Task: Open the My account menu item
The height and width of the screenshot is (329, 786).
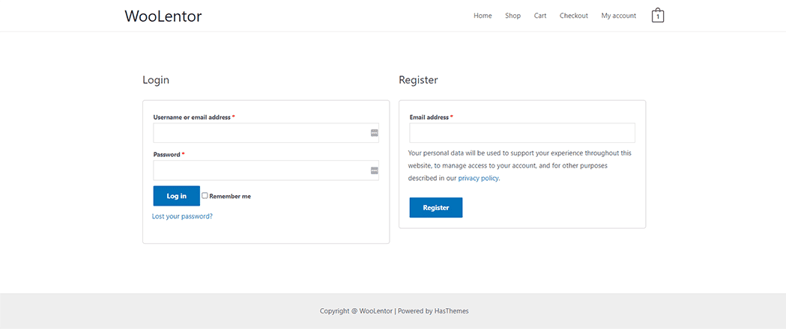Action: click(x=619, y=16)
